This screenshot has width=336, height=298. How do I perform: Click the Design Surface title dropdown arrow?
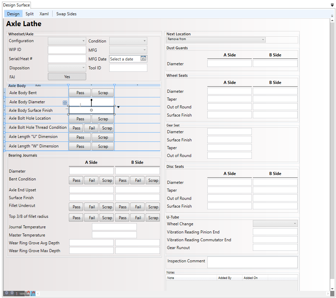332,5
